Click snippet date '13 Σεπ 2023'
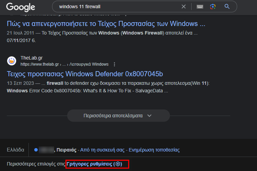Screen dimensions: 257x171 (20, 83)
